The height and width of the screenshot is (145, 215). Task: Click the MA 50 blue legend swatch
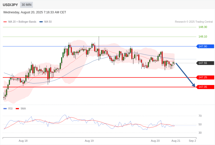41,22
